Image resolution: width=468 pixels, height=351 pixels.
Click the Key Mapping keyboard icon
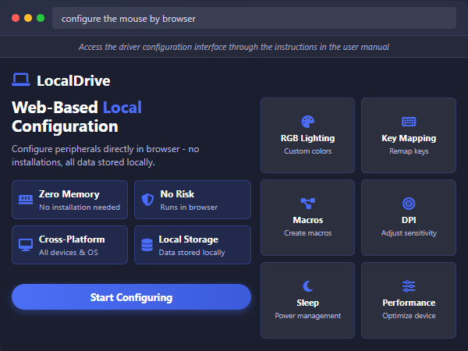coord(409,121)
